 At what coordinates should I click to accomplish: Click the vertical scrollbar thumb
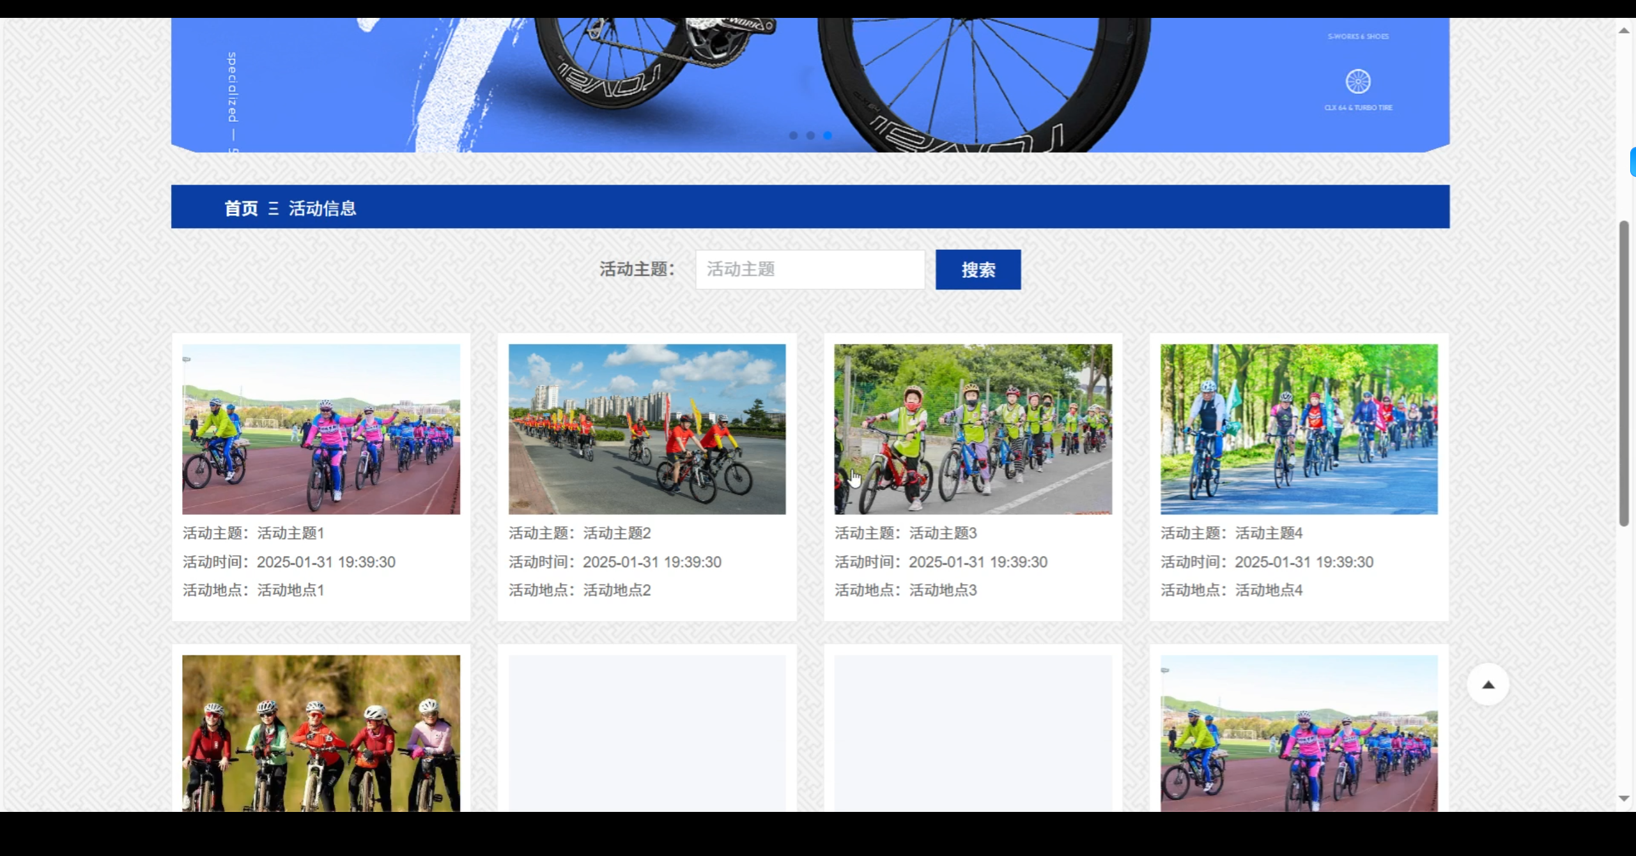click(x=1624, y=374)
